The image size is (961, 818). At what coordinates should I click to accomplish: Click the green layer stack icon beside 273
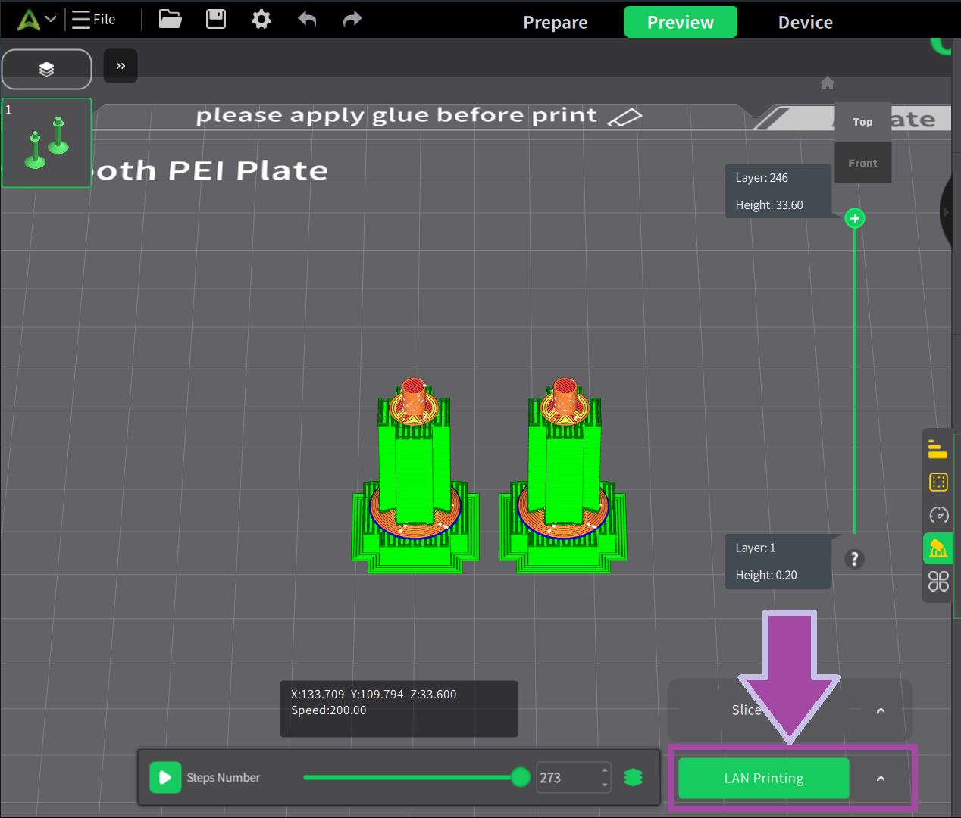633,778
